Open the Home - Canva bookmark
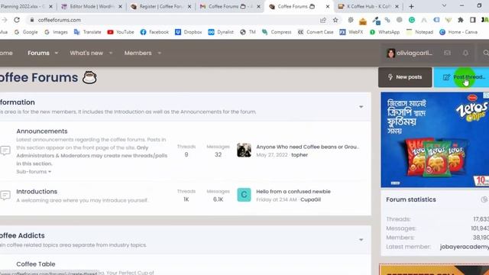This screenshot has height=275, width=489. 458,32
